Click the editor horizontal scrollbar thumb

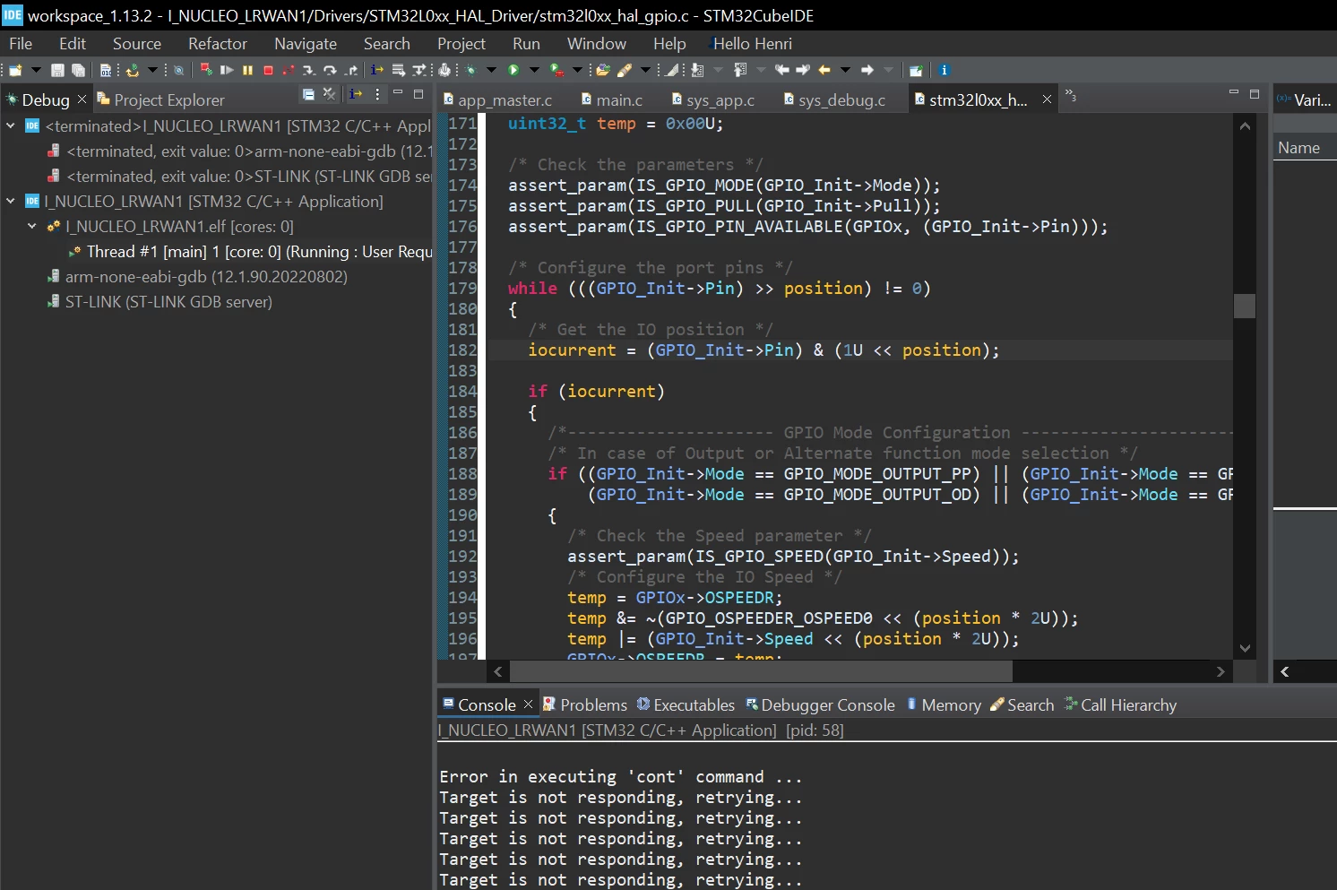(x=761, y=671)
